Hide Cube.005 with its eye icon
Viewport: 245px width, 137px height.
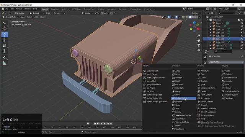pos(242,42)
